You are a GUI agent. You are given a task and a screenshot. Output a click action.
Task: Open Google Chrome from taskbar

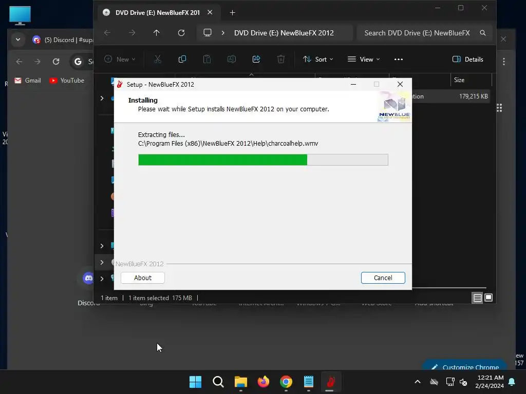(286, 382)
